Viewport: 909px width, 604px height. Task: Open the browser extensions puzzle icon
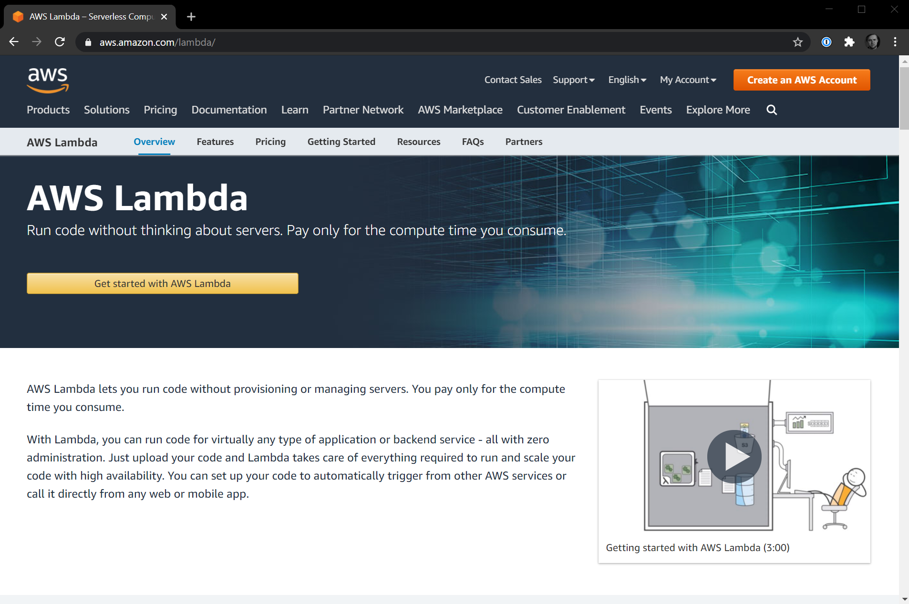coord(849,42)
